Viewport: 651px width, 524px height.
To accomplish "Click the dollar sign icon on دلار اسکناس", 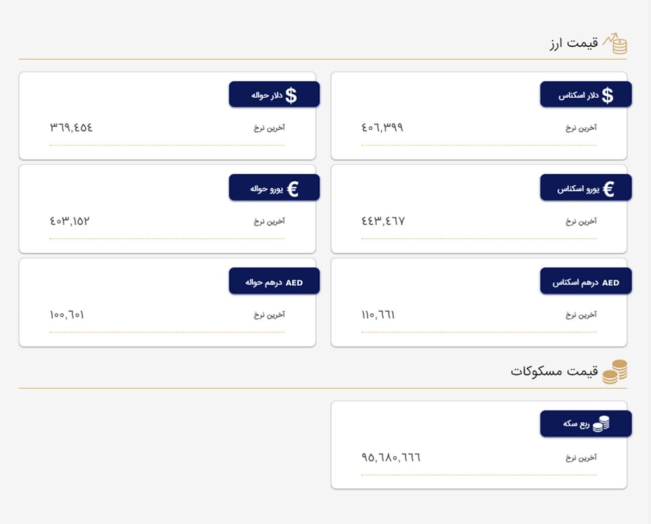I will coord(607,95).
